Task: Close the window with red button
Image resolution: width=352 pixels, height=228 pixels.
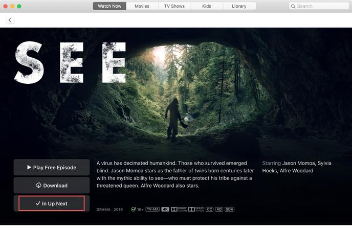Action: point(6,6)
